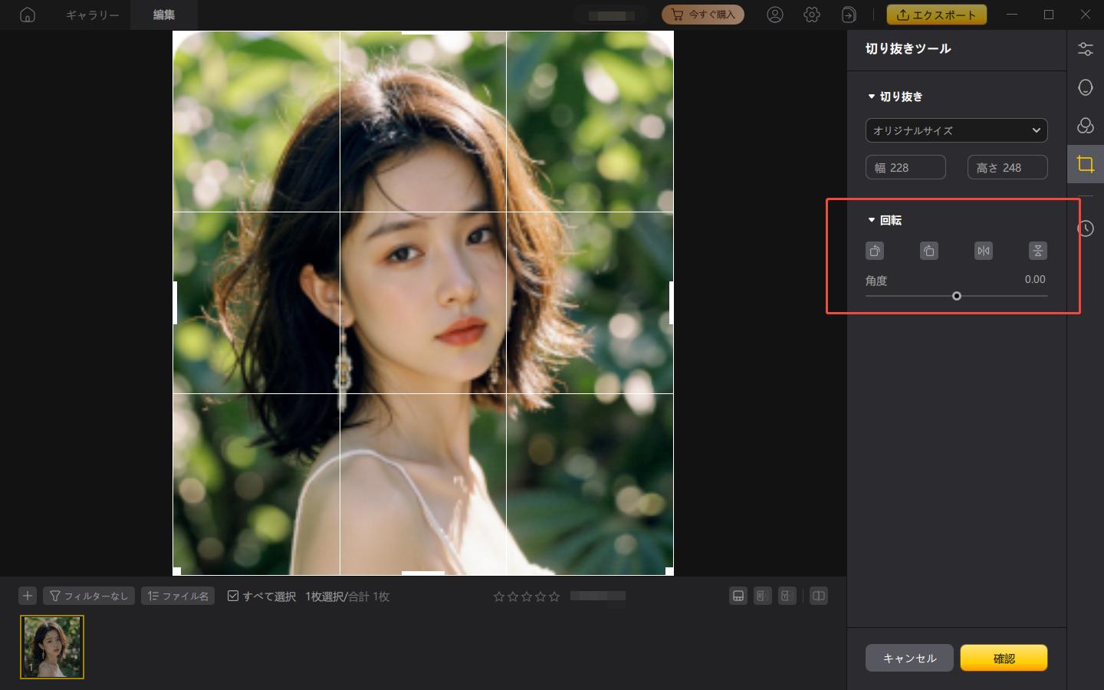Collapse the 回転 section
The image size is (1104, 690).
click(x=872, y=220)
